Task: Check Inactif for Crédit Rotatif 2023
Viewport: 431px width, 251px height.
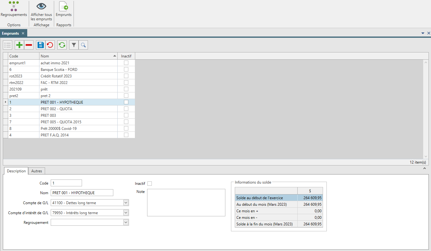Action: tap(126, 76)
